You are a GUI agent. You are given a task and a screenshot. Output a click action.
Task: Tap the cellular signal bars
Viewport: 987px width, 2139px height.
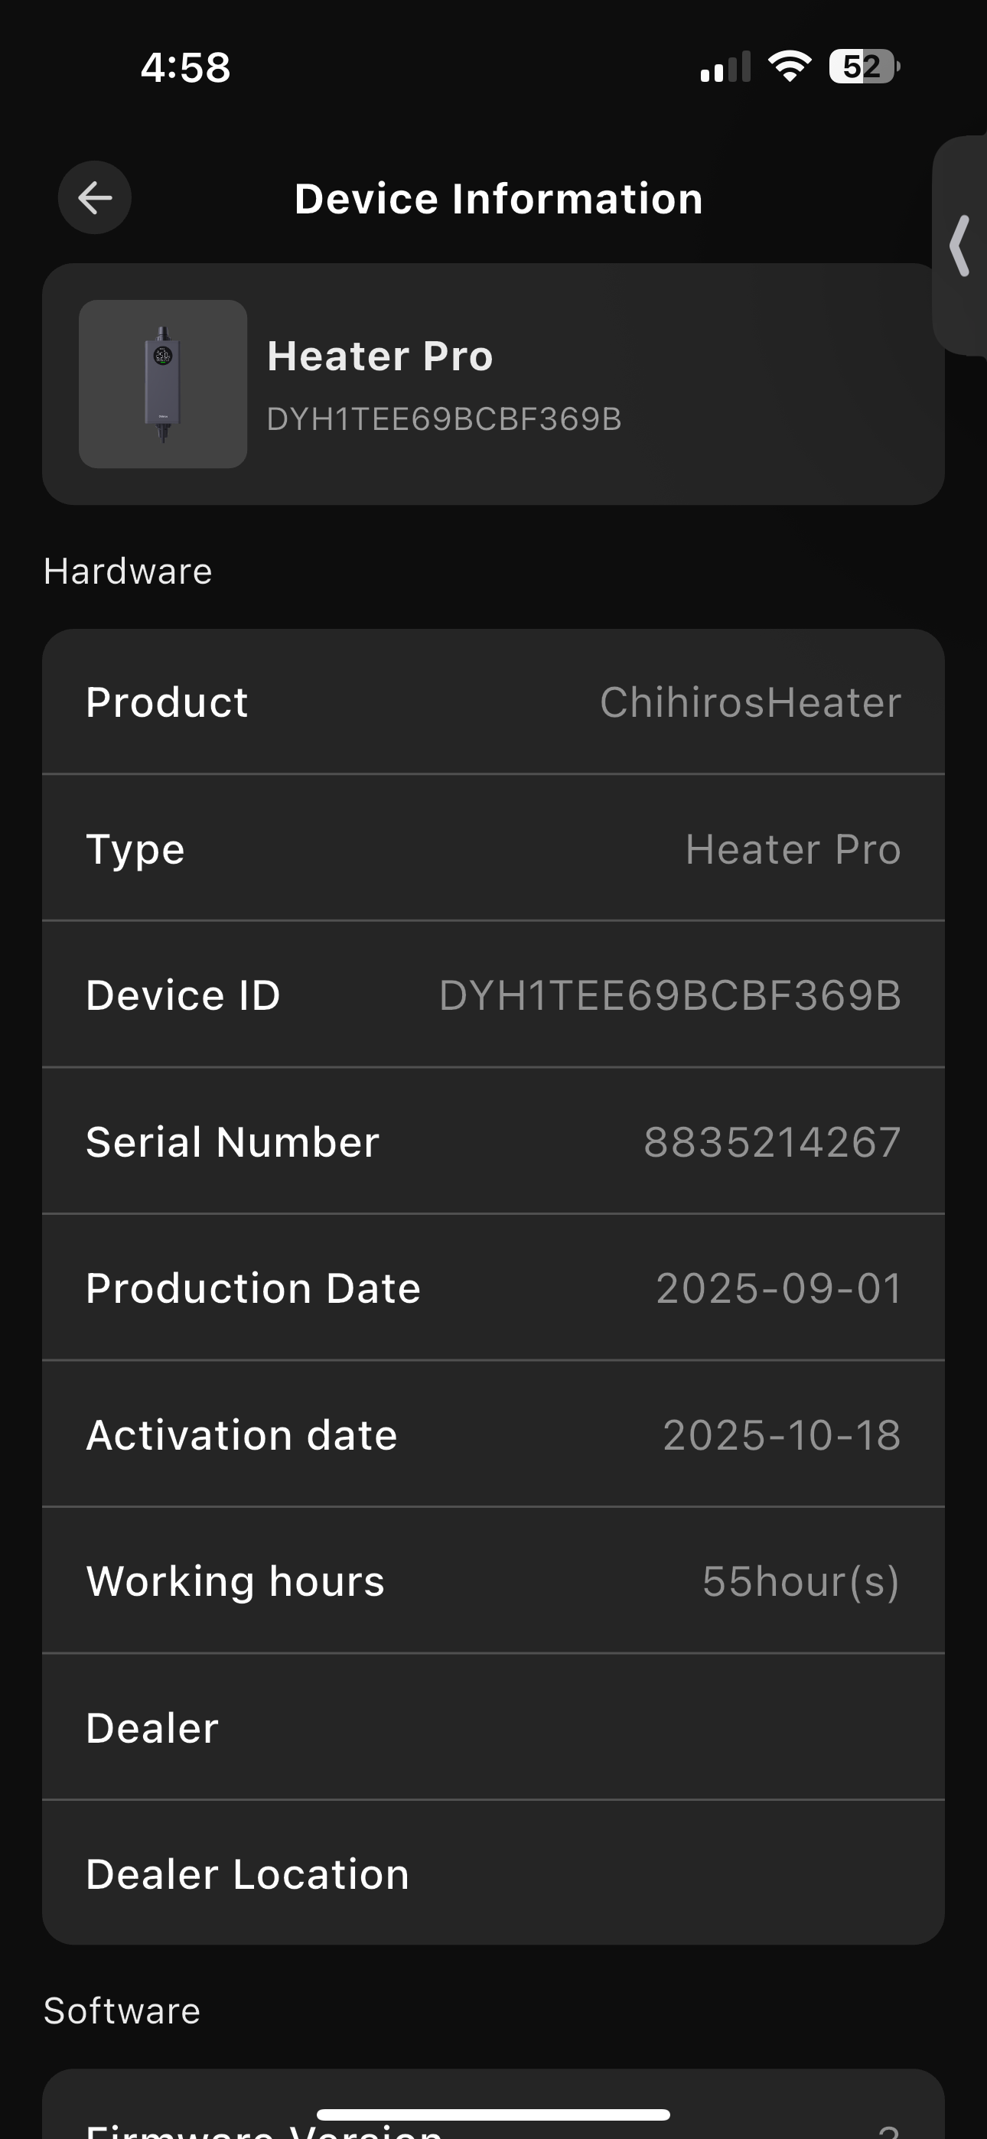pyautogui.click(x=725, y=68)
